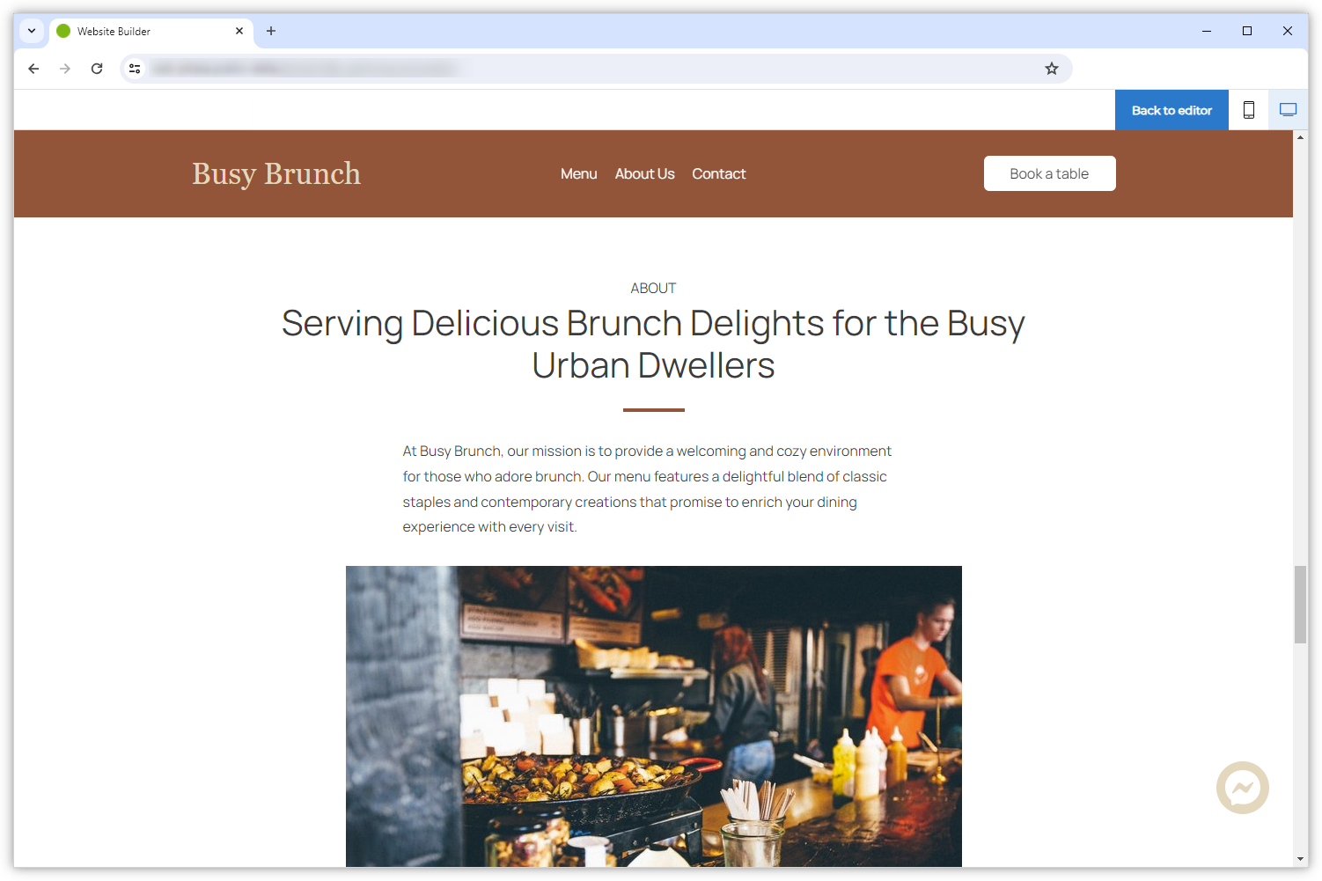Bookmark this page with star icon

coord(1051,69)
